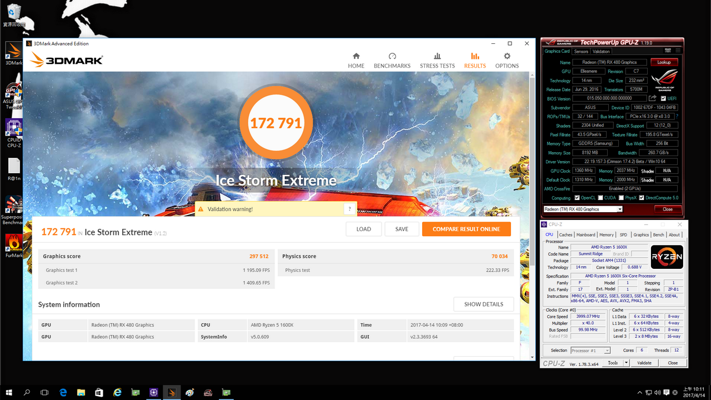Screen dimensions: 711x400
Task: Open GPU selection dropdown in GPU-Z
Action: pos(583,209)
